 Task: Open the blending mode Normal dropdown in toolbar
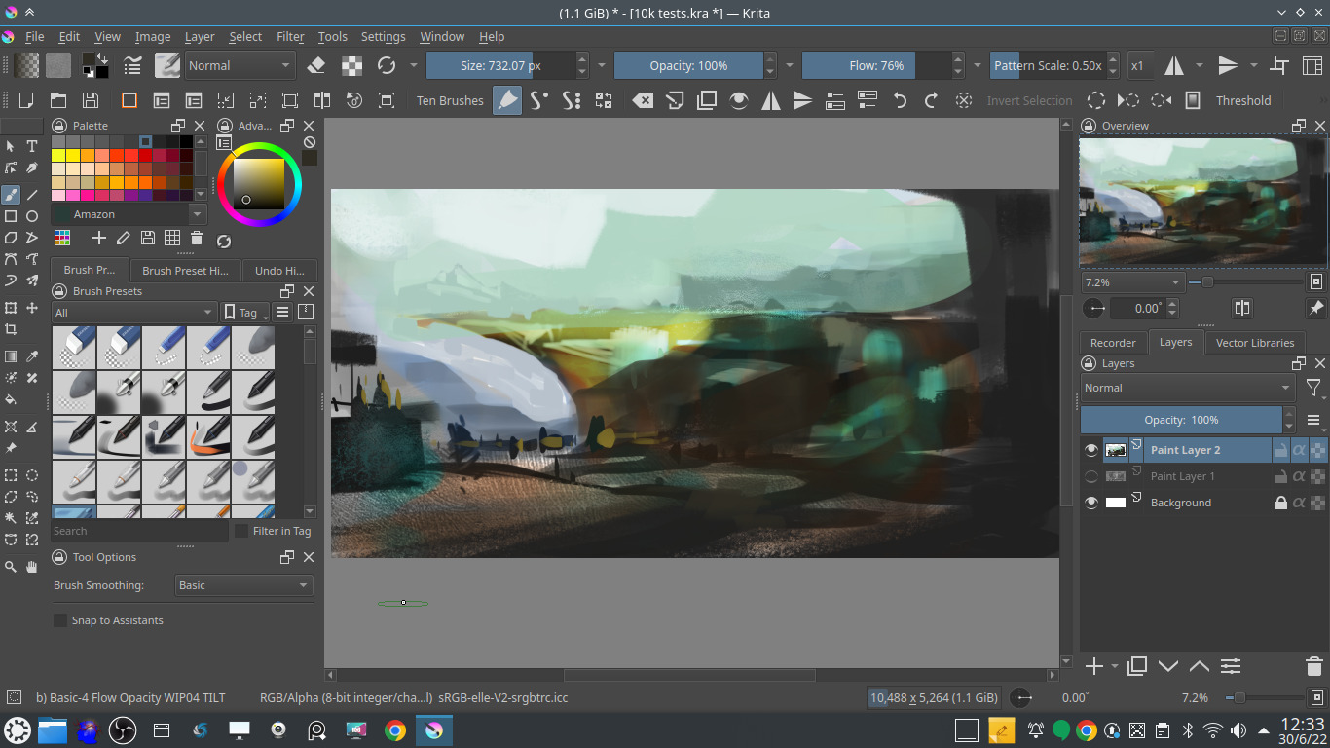[240, 65]
